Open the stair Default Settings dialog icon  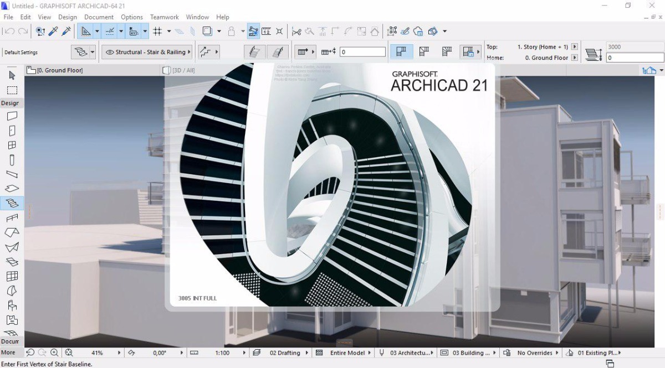(81, 52)
